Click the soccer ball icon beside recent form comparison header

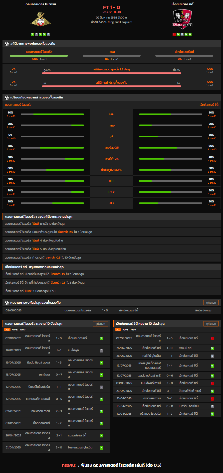tap(7, 97)
